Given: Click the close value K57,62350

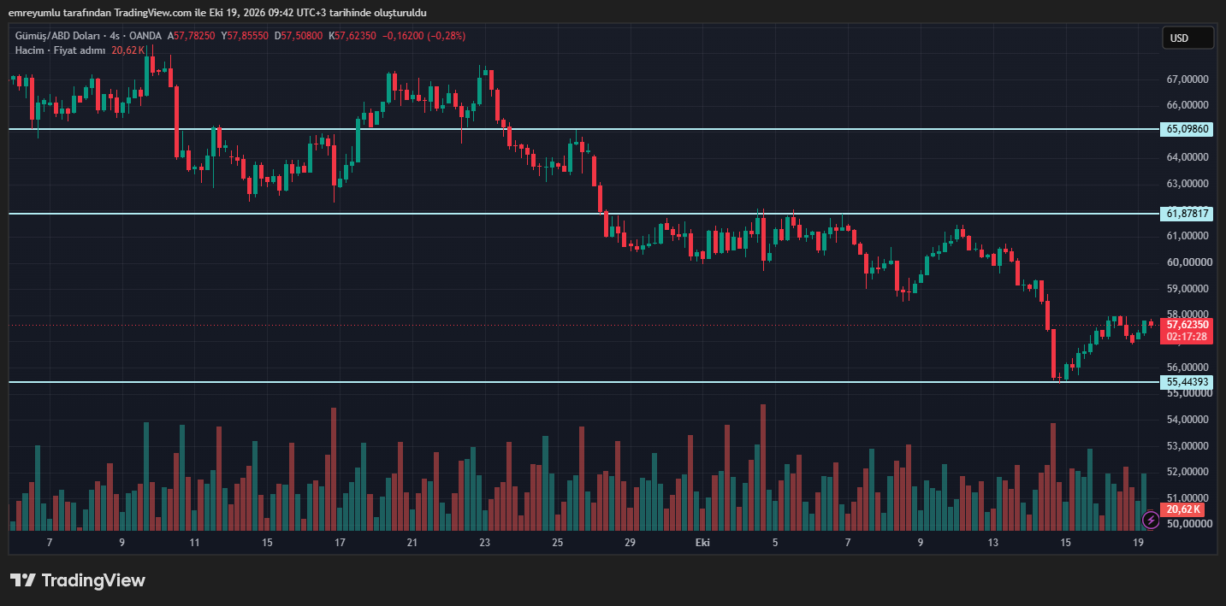Looking at the screenshot, I should pyautogui.click(x=352, y=36).
